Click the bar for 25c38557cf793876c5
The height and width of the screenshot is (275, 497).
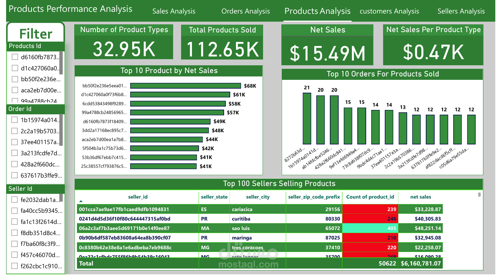tap(163, 166)
